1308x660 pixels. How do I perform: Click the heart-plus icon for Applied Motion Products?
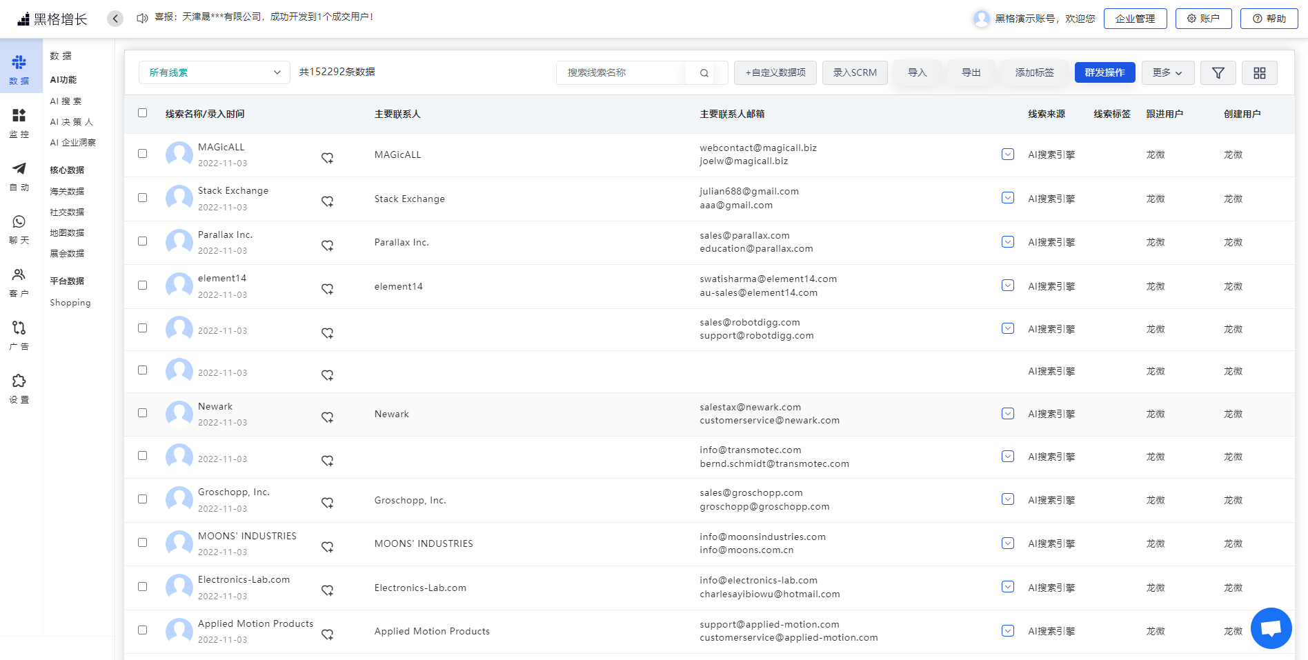tap(328, 634)
